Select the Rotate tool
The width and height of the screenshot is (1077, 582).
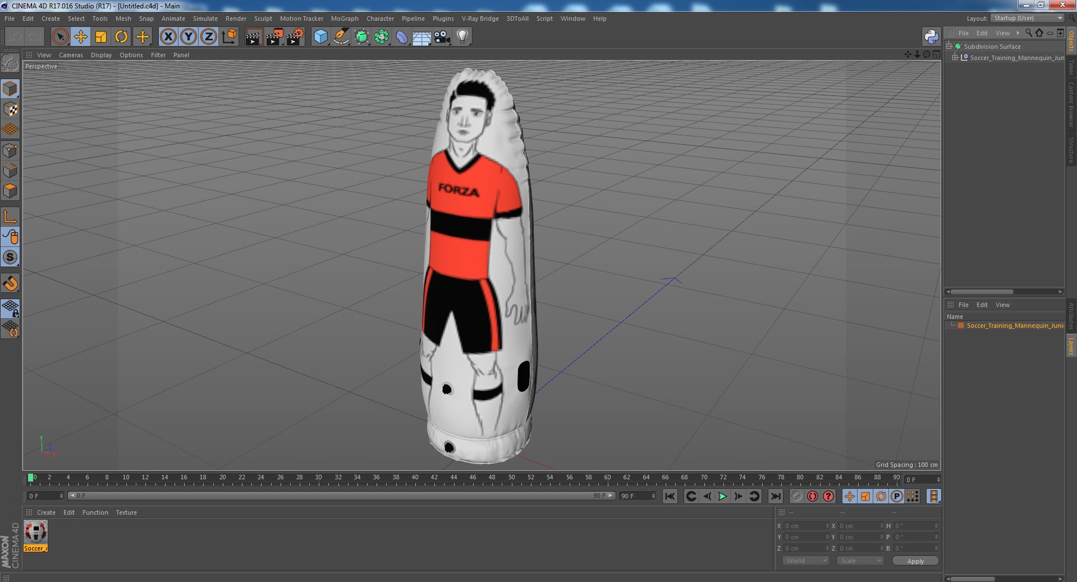[x=121, y=37]
